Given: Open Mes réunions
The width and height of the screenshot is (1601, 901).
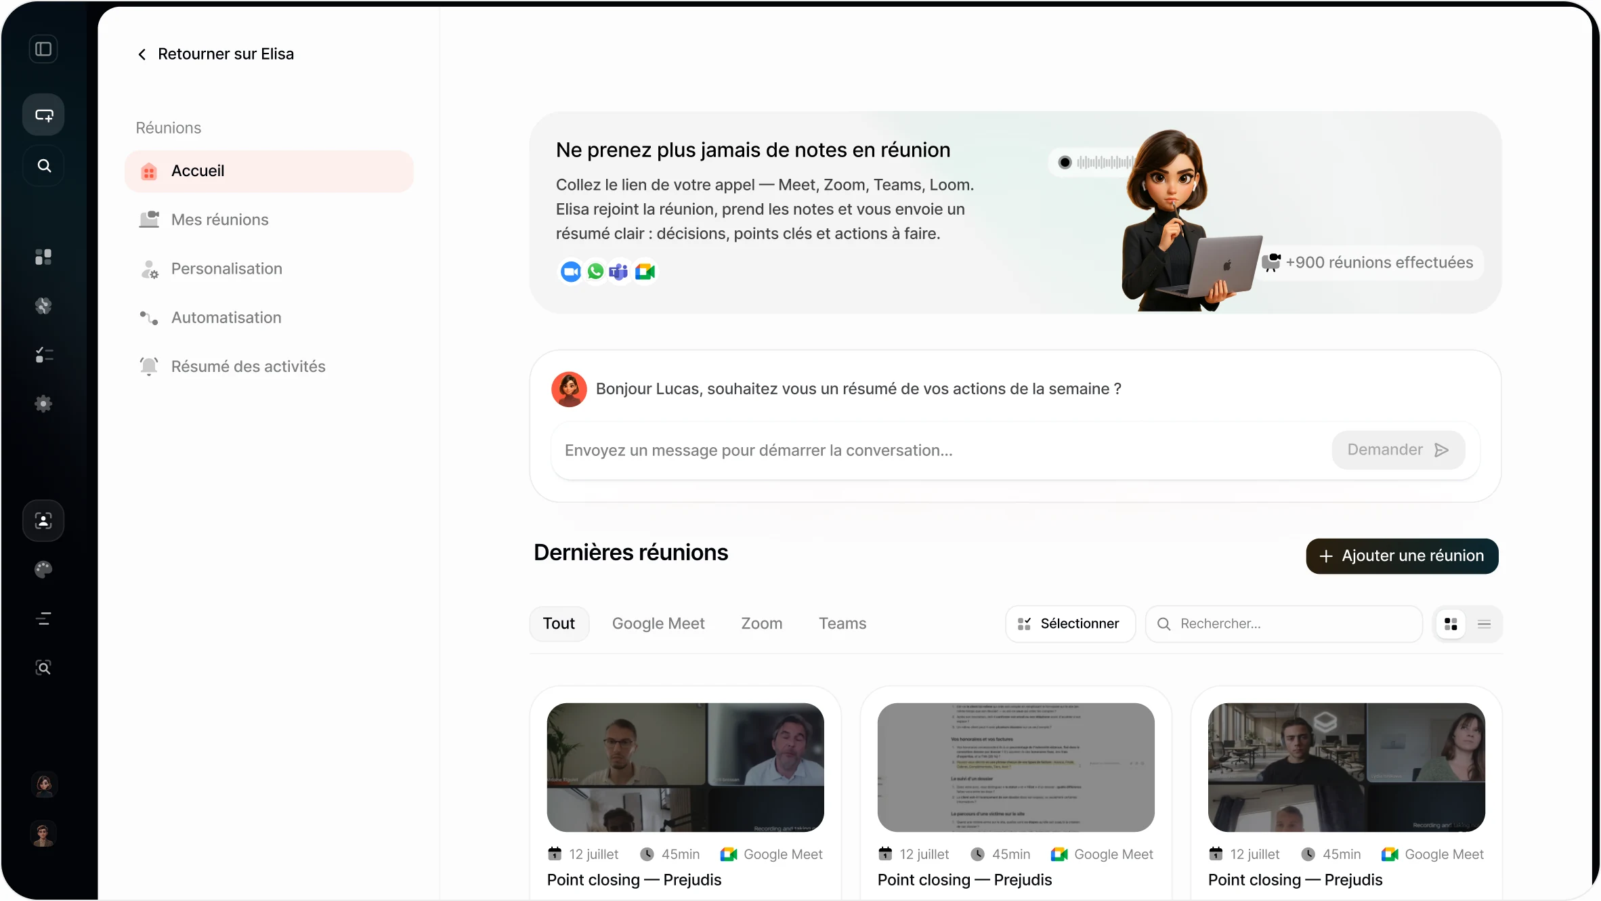Looking at the screenshot, I should click(269, 219).
